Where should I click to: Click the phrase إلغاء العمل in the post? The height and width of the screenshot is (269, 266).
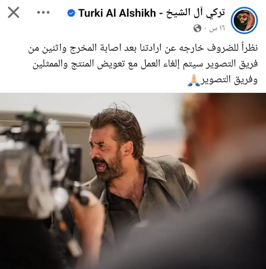157,64
